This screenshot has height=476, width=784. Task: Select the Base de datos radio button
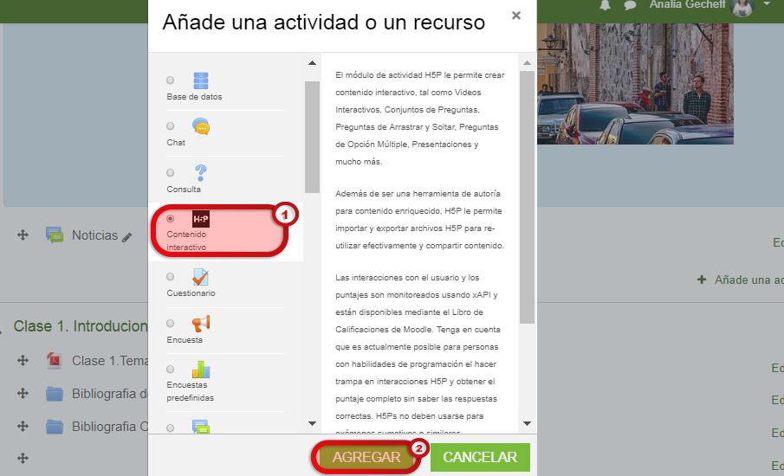click(x=171, y=80)
